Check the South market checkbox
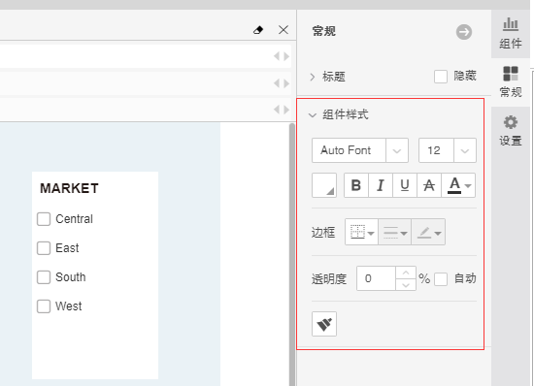The image size is (534, 386). (44, 277)
